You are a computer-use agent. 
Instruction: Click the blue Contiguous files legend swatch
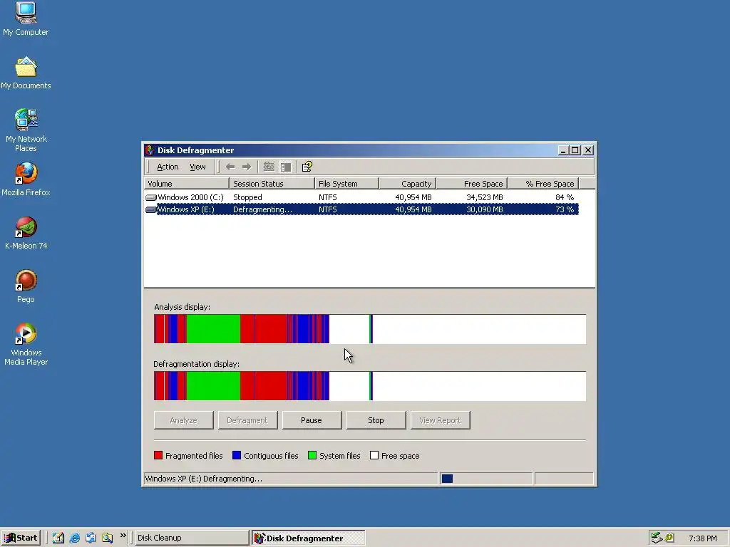(237, 455)
